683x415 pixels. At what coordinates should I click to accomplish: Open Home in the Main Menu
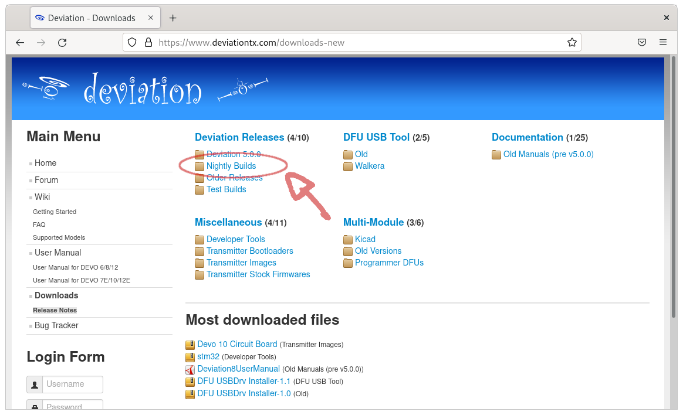pyautogui.click(x=45, y=163)
